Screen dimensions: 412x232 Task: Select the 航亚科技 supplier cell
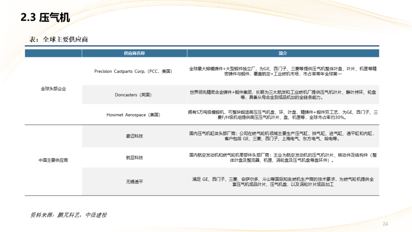134,158
